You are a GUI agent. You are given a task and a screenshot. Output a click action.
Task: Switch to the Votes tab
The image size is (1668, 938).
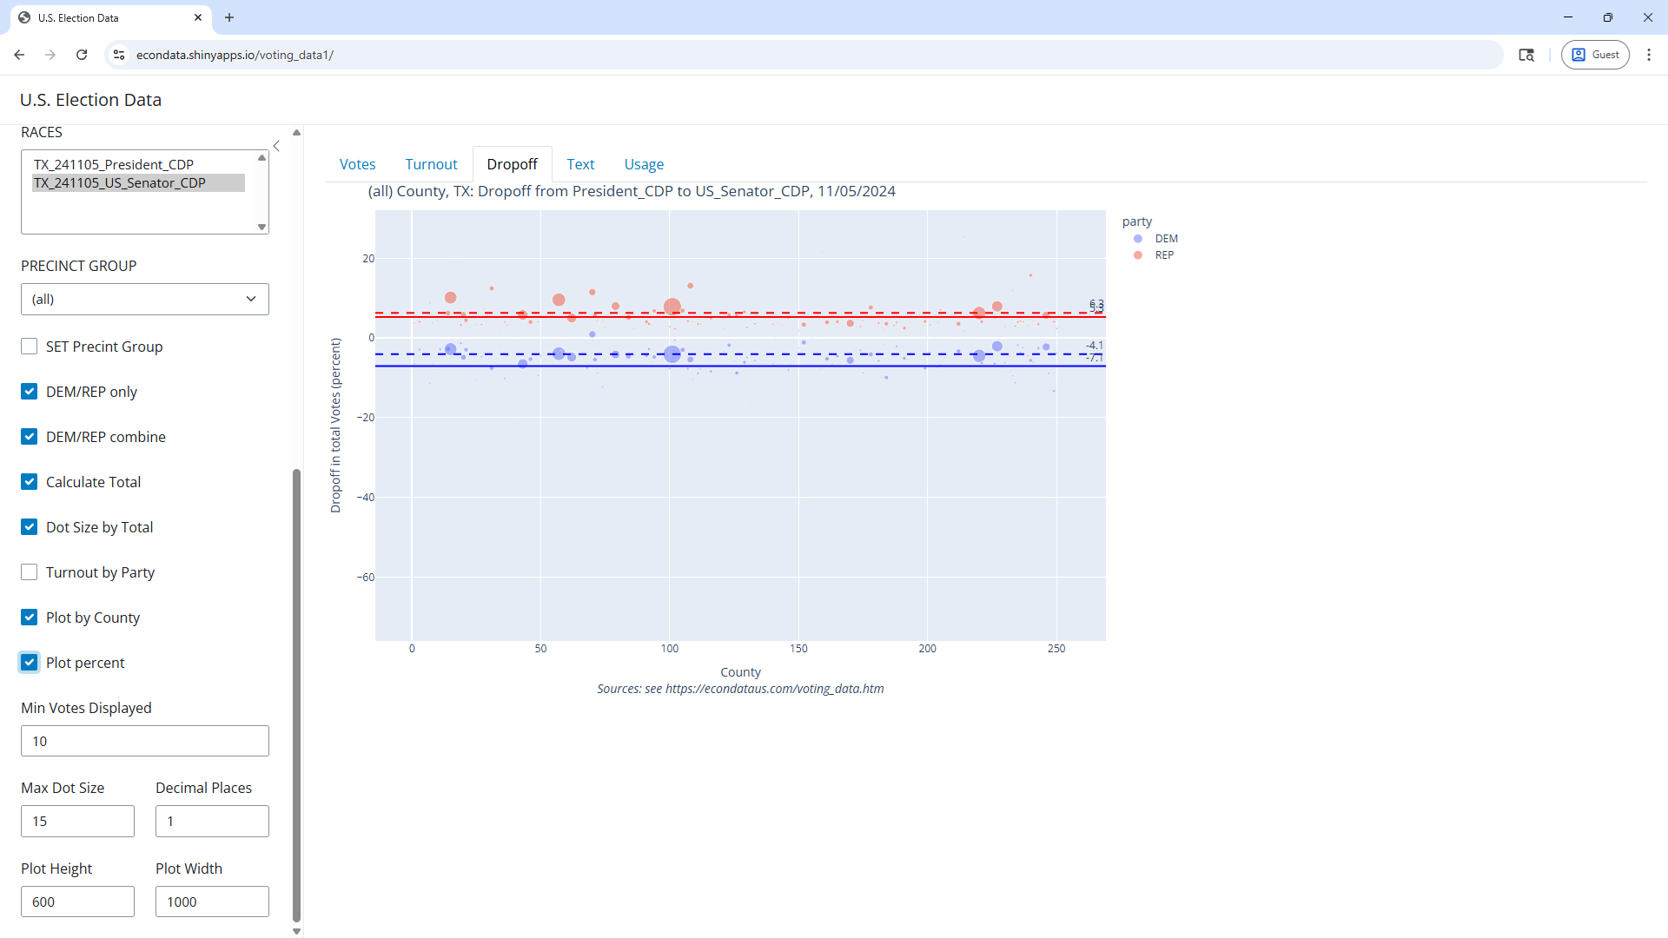357,164
